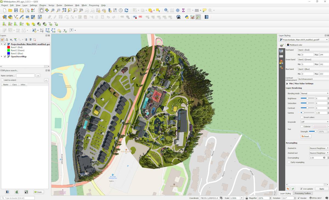Click the Refresh map canvas icon

[x=126, y=10]
